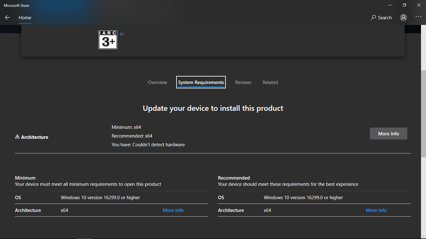Close the Microsoft Store window
The image size is (426, 239).
[419, 5]
